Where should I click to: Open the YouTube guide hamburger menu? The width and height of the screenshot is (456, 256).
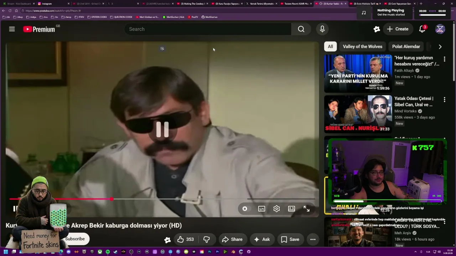point(12,29)
